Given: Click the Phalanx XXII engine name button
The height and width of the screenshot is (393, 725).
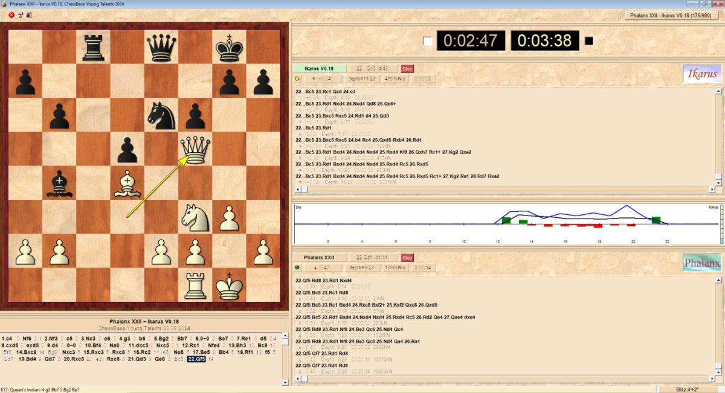Looking at the screenshot, I should 320,258.
